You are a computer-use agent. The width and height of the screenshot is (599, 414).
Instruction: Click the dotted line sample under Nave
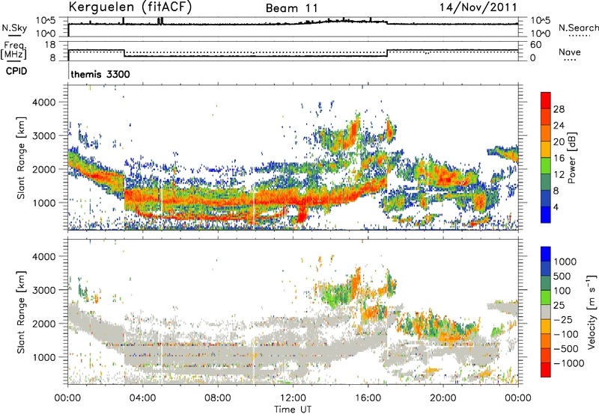[570, 60]
